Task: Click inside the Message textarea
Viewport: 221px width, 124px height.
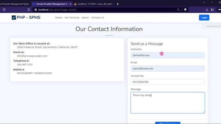Action: 167,103
